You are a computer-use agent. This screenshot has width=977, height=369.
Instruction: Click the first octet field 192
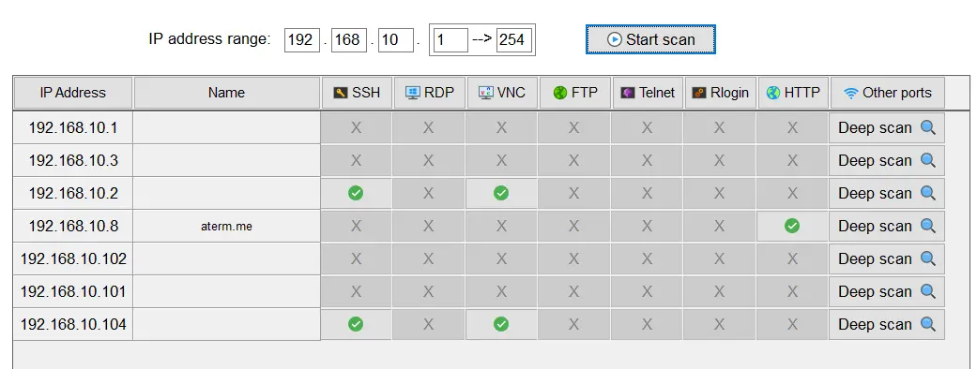pos(302,40)
